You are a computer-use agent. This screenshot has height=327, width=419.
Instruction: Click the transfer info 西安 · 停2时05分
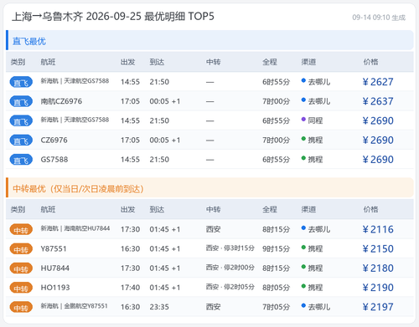230,287
